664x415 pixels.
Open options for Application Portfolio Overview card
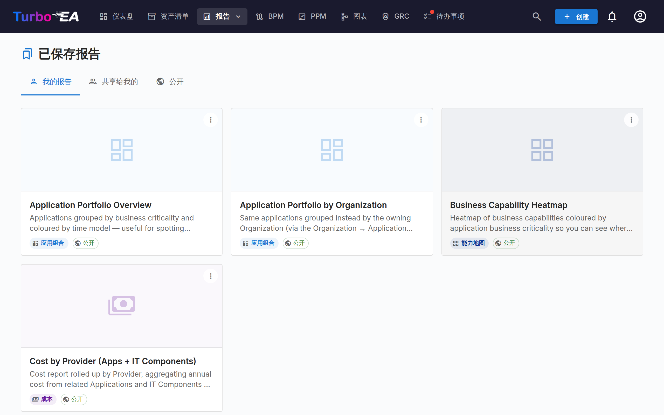click(211, 120)
